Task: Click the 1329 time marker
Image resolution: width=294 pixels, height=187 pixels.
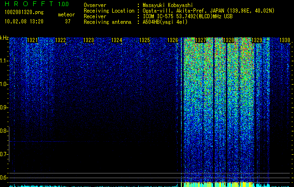Action: point(257,40)
